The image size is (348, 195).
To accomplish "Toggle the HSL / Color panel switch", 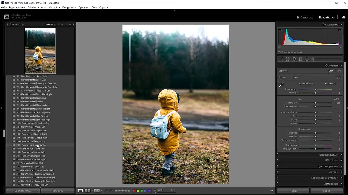I will (x=278, y=160).
